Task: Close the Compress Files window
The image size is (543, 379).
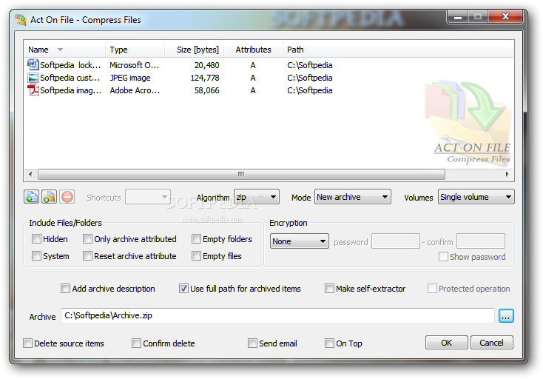Action: [x=505, y=16]
